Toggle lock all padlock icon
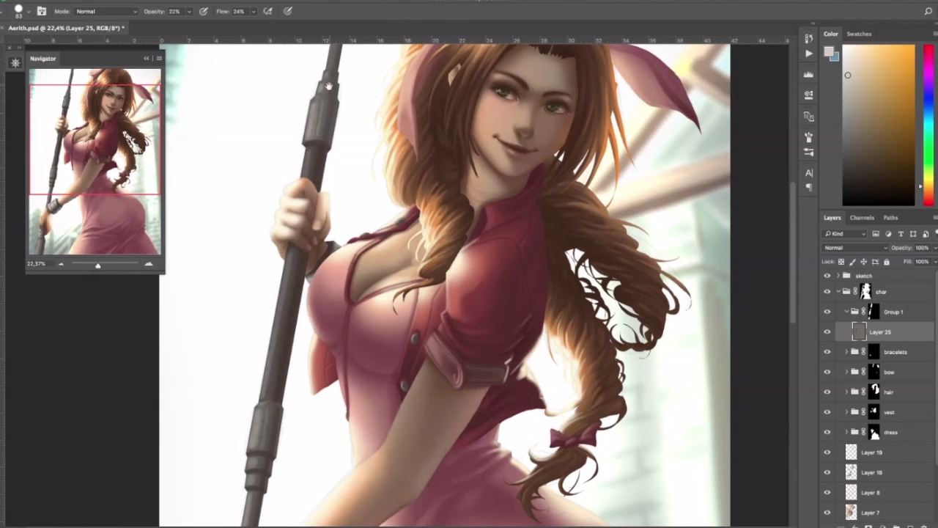 pos(886,262)
